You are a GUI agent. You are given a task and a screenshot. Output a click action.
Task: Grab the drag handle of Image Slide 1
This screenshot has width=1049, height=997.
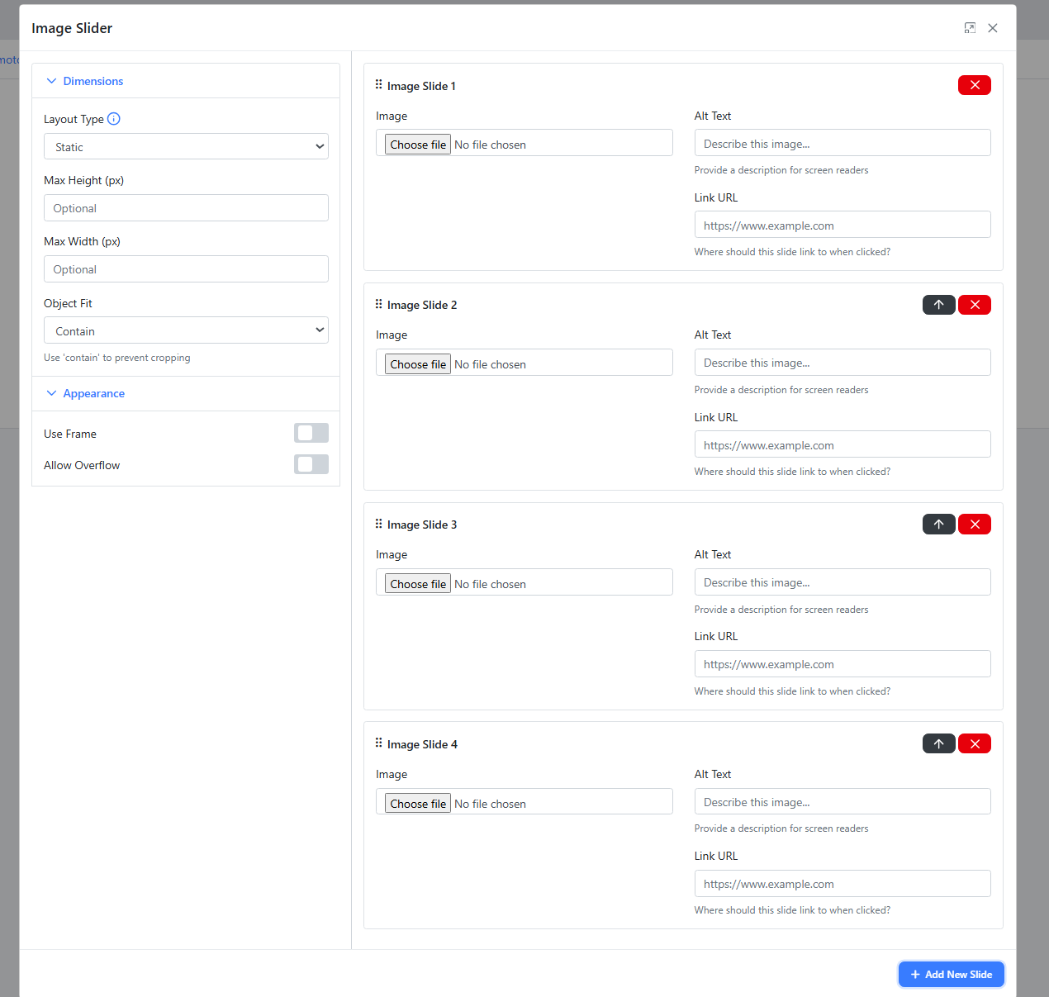tap(379, 85)
